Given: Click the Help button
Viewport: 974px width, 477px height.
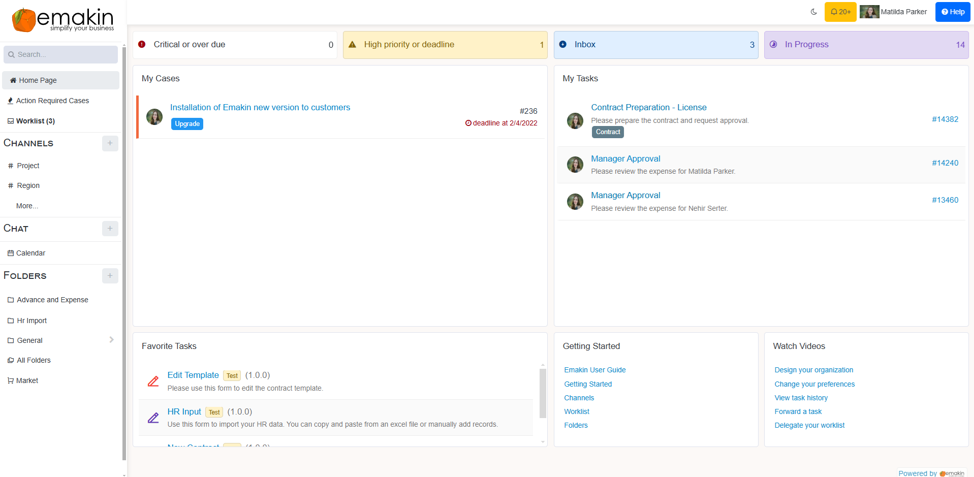Looking at the screenshot, I should click(x=952, y=12).
